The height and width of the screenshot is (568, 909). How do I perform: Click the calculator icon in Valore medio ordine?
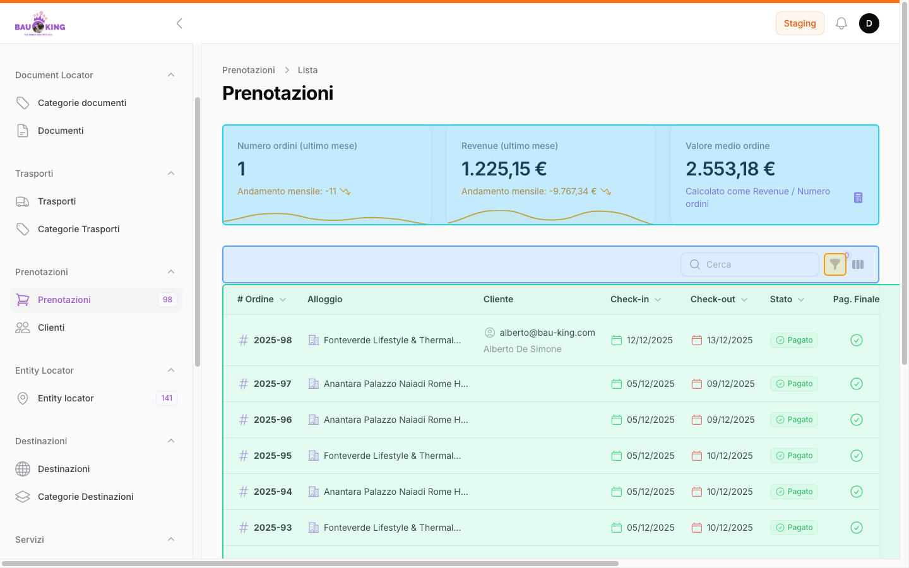coord(858,198)
